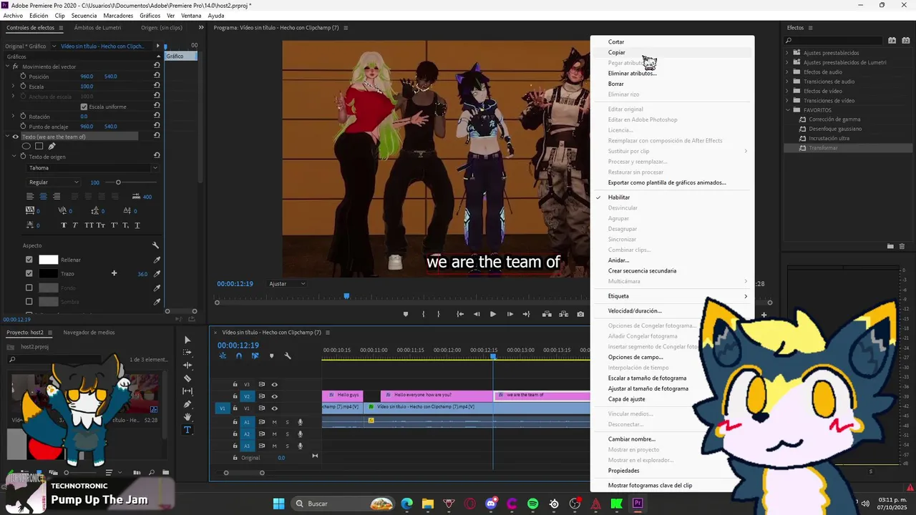Select the Hand tool

pyautogui.click(x=187, y=417)
